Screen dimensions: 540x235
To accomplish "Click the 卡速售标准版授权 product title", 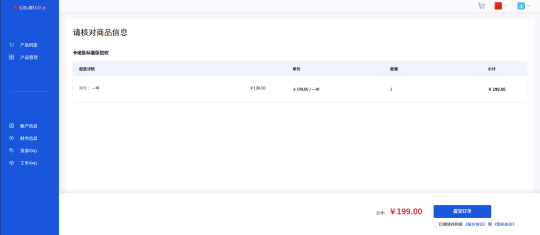I will tap(91, 53).
